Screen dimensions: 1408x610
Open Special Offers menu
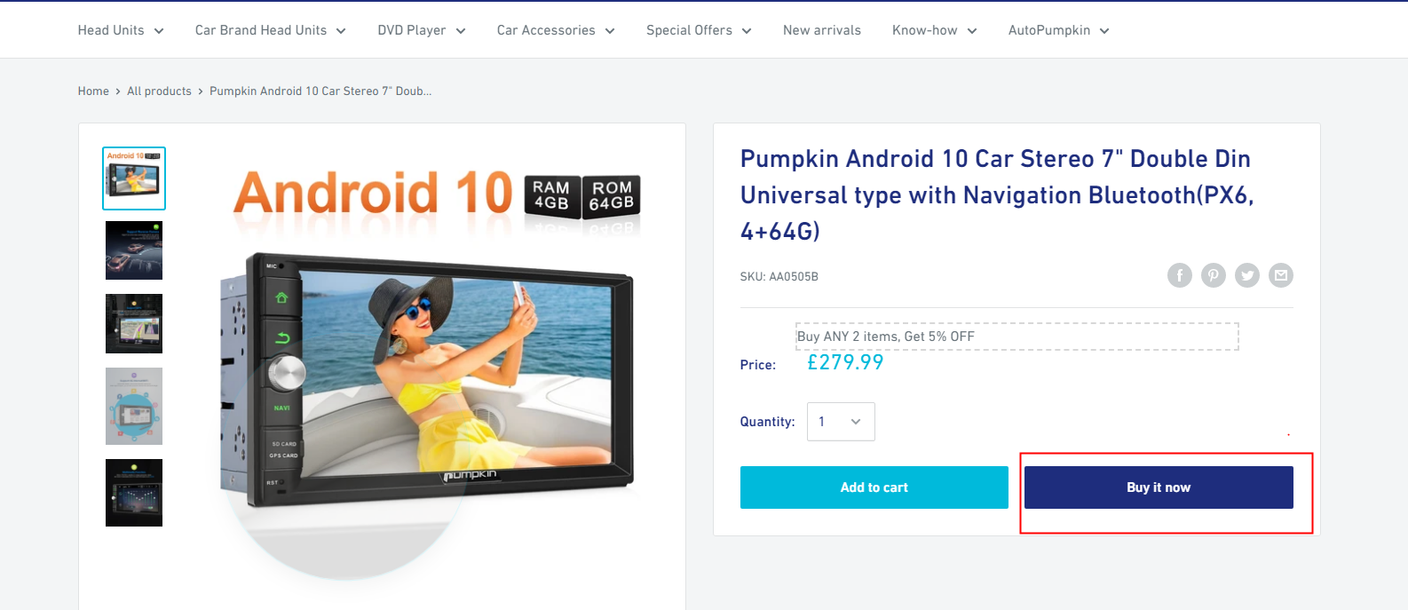(x=699, y=30)
